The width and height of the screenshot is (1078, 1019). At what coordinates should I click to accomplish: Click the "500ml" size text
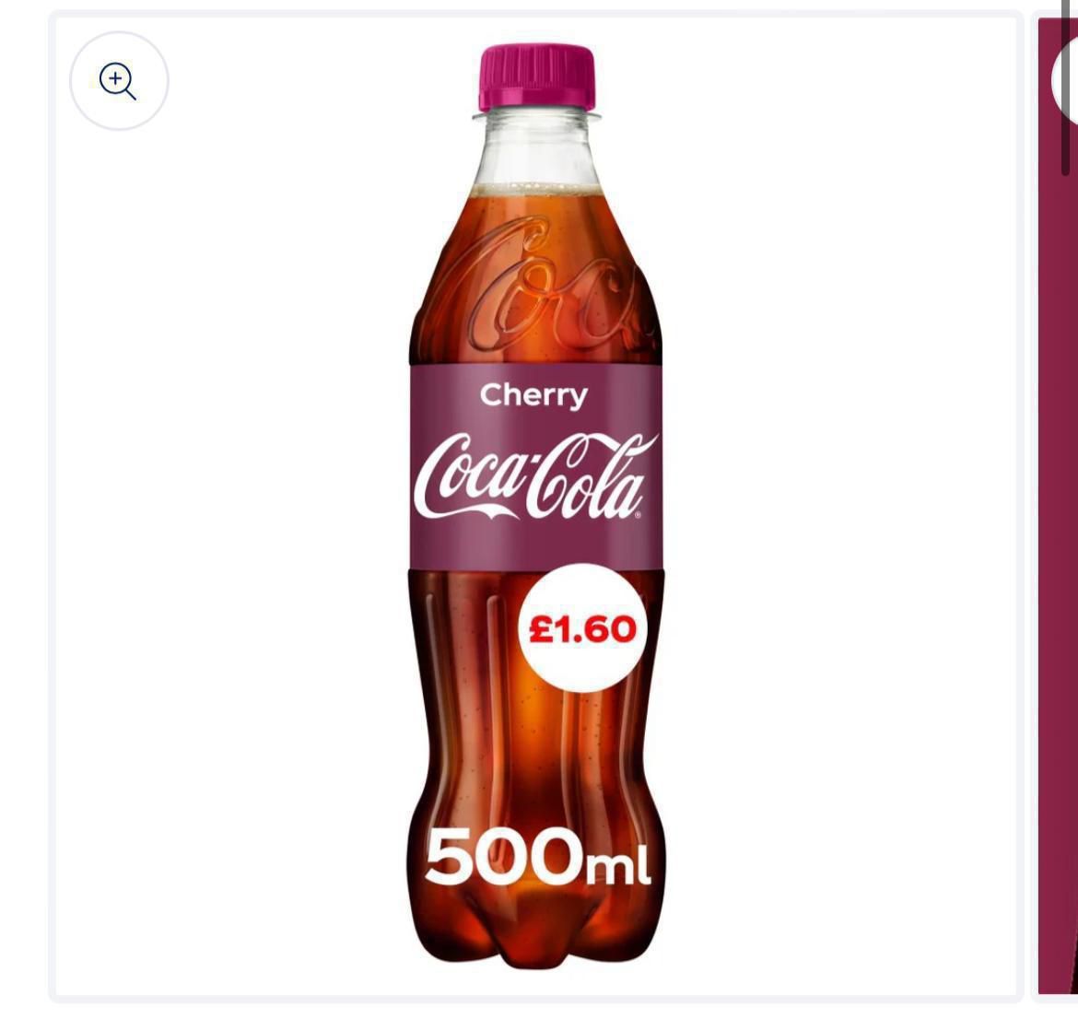click(537, 861)
